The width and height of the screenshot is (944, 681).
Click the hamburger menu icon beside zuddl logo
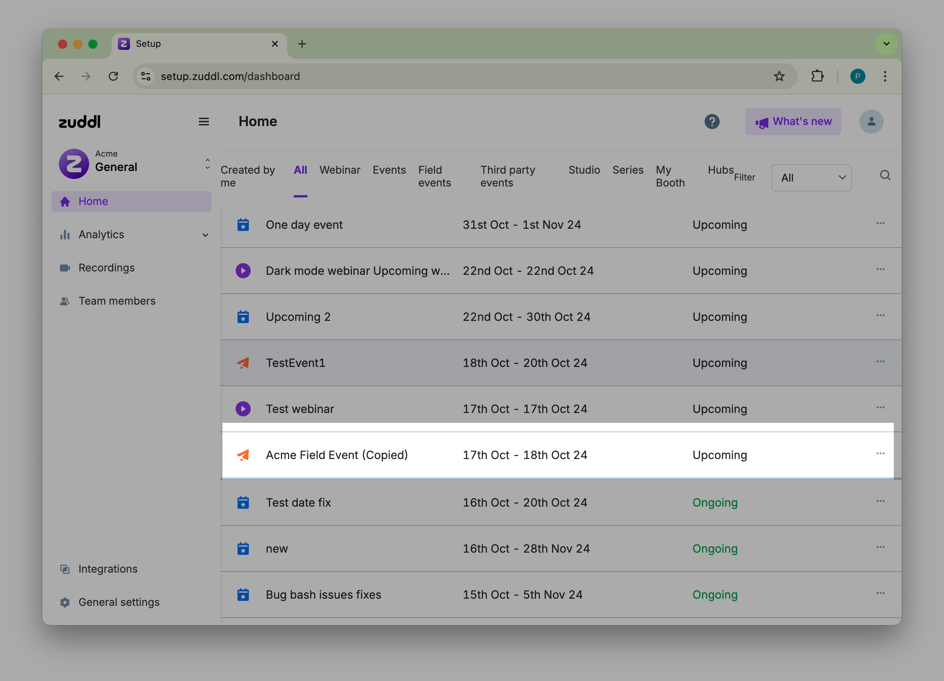(204, 122)
